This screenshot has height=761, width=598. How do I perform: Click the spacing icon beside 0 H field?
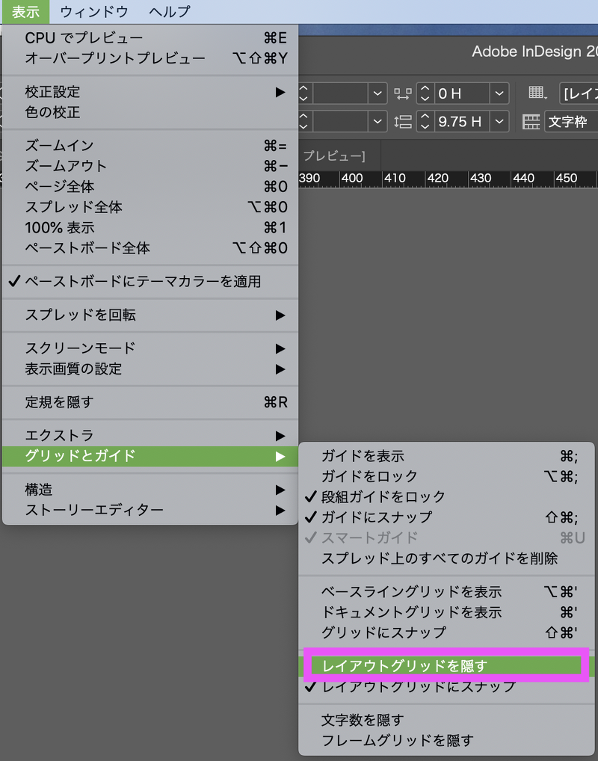click(x=403, y=93)
